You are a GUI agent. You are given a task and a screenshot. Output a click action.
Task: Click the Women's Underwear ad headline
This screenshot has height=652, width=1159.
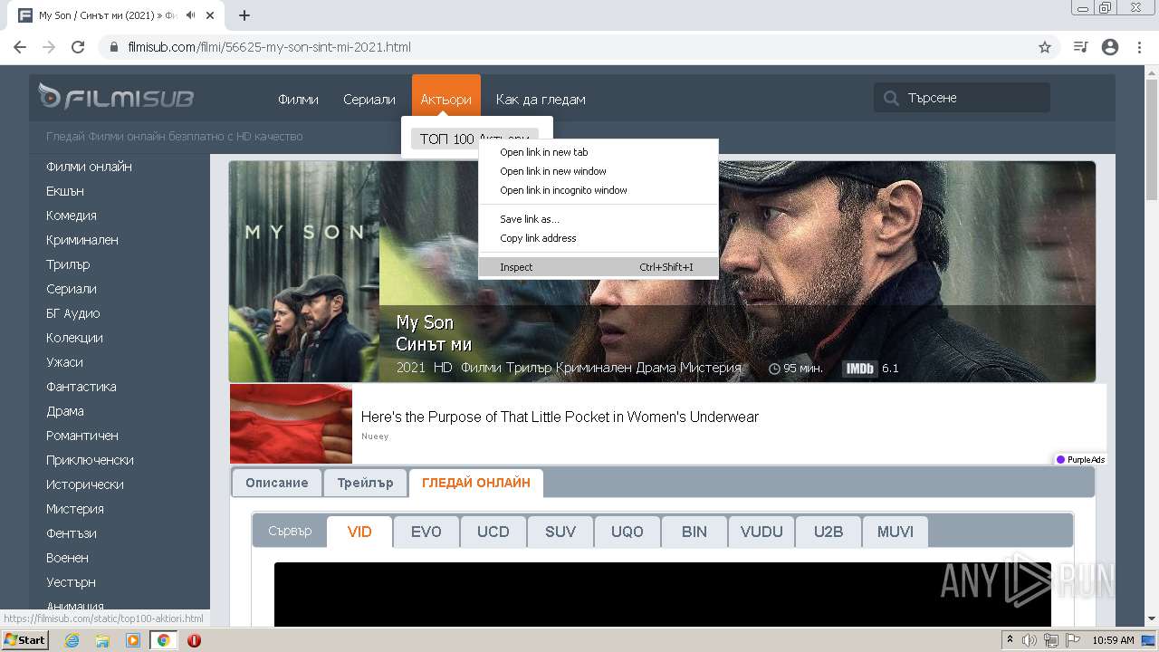point(560,417)
